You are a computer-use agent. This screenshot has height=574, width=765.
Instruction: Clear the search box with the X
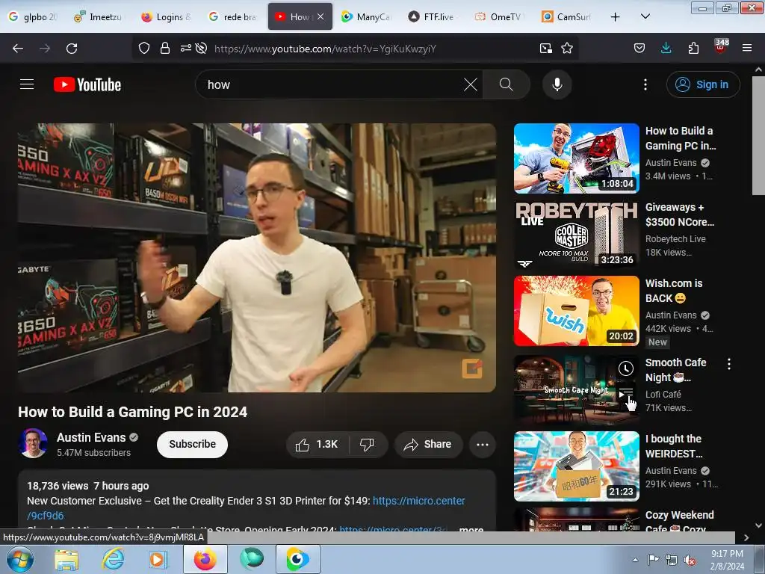click(471, 84)
